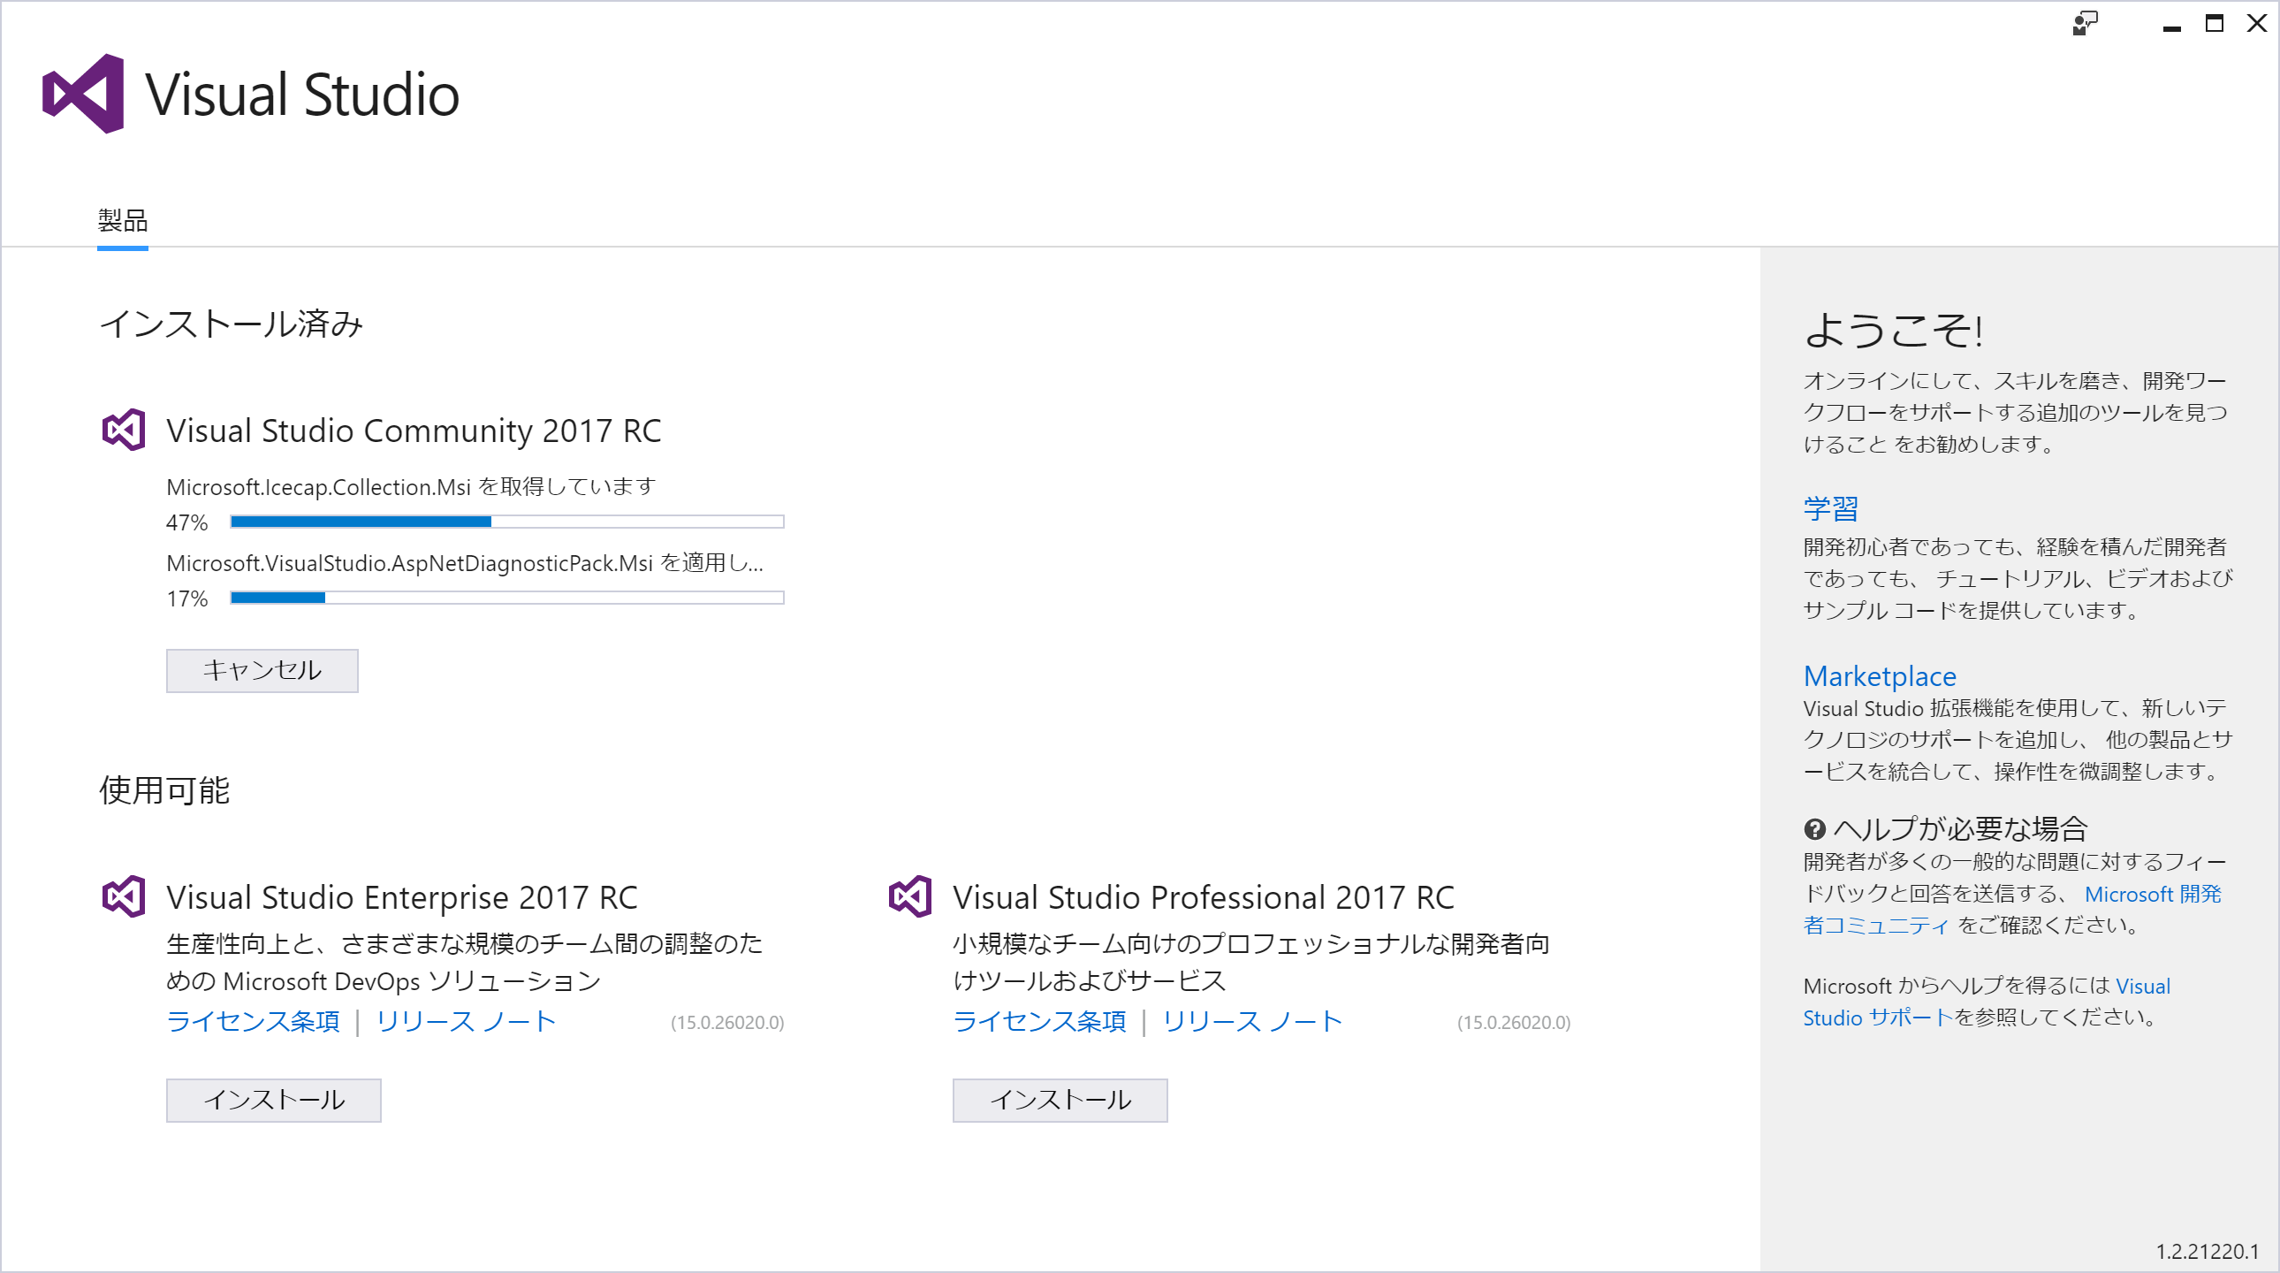This screenshot has height=1273, width=2280.
Task: Maximize the installer window
Action: [2214, 24]
